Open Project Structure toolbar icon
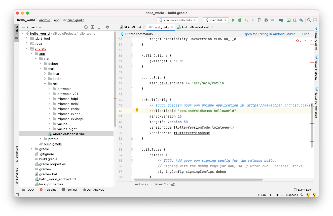Screen dimensions: 333x216 [281, 20]
